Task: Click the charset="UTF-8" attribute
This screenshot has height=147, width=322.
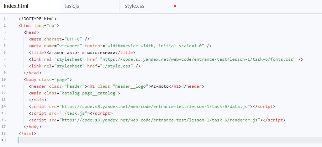Action: 63,39
